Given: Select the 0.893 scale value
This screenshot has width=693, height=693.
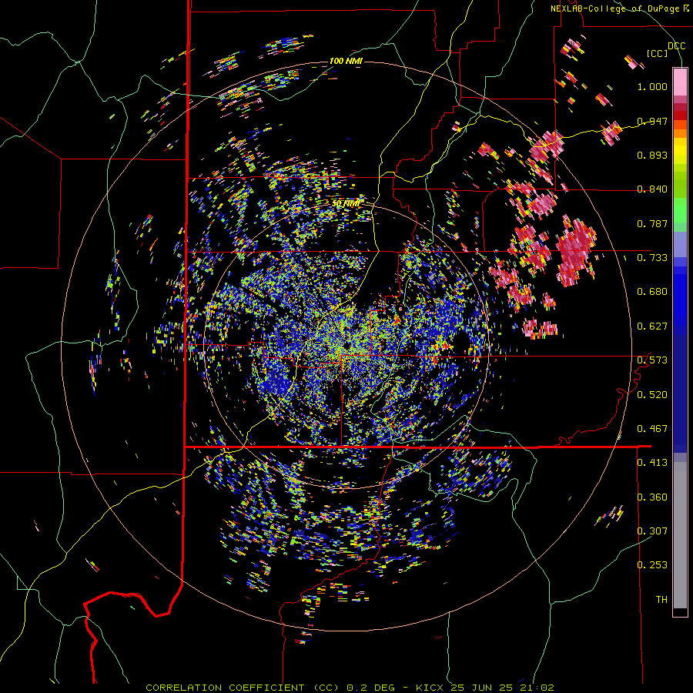Looking at the screenshot, I should pyautogui.click(x=652, y=155).
